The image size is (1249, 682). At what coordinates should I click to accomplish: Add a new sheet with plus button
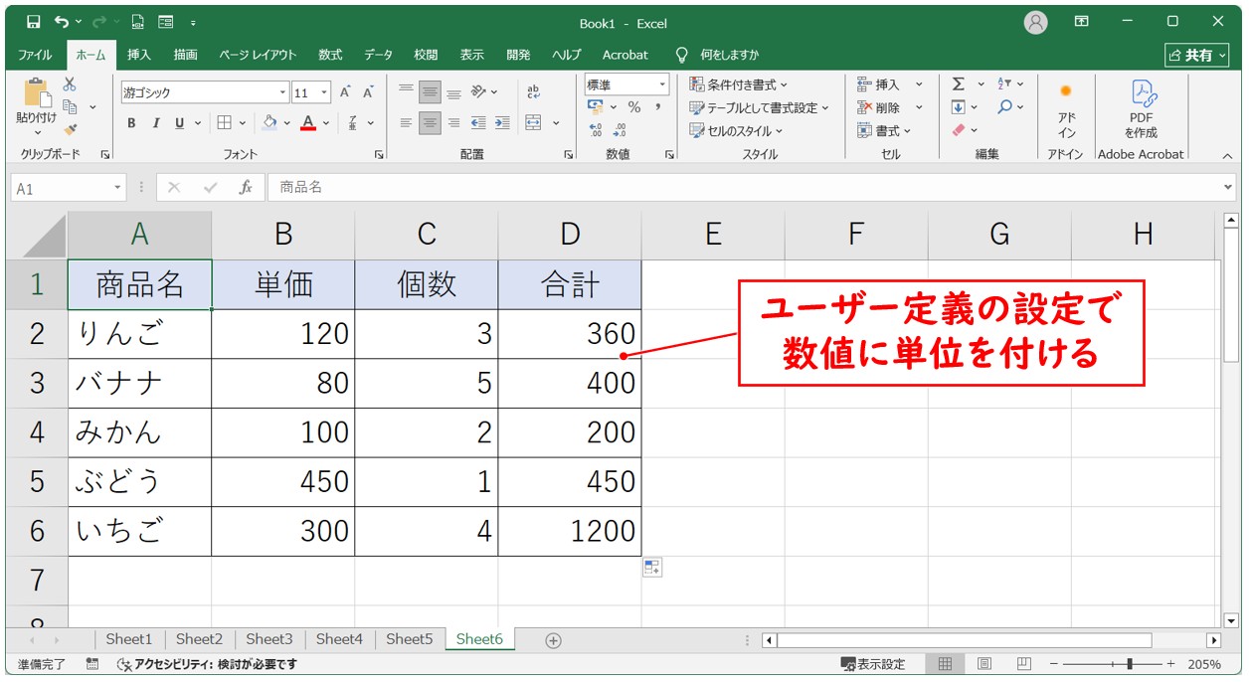tap(554, 640)
